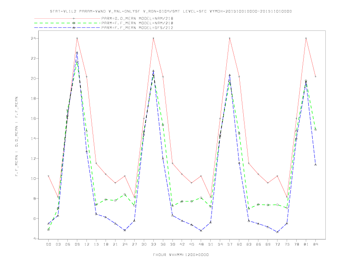Screen dimensions: 344x266
Task: Click x-axis tick label 12
Action: (x=87, y=244)
